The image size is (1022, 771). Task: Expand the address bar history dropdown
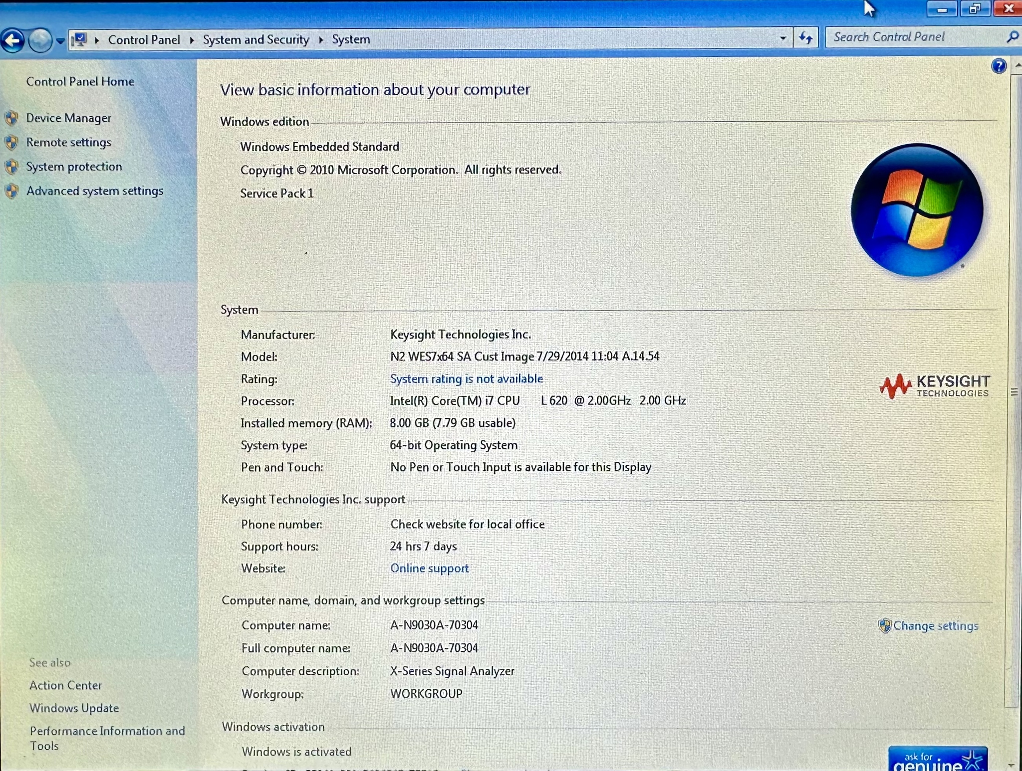pos(782,38)
